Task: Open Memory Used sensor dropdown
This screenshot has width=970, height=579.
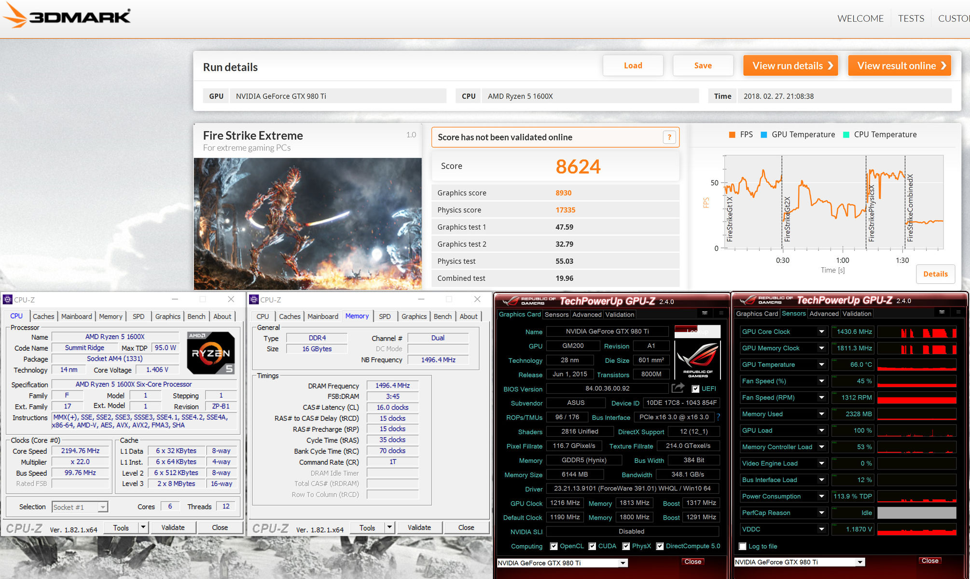Action: pos(821,414)
